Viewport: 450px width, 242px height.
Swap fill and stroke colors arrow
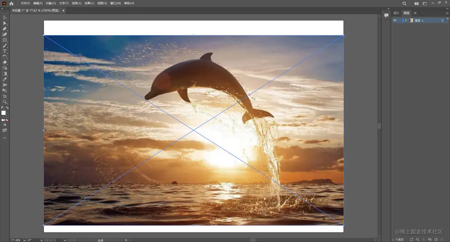click(7, 108)
